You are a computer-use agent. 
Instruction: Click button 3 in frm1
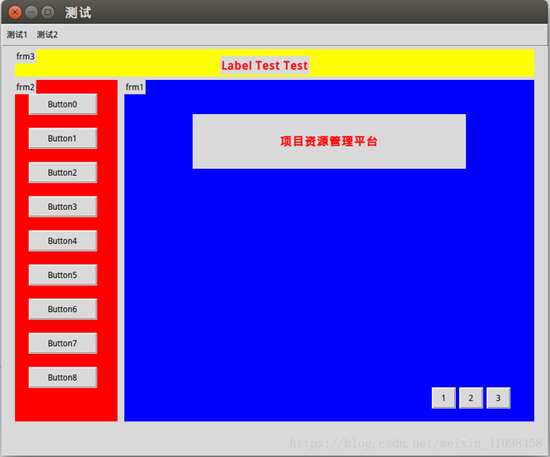coord(498,398)
